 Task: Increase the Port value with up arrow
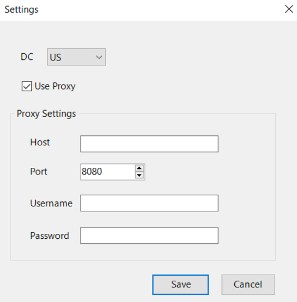click(x=140, y=168)
